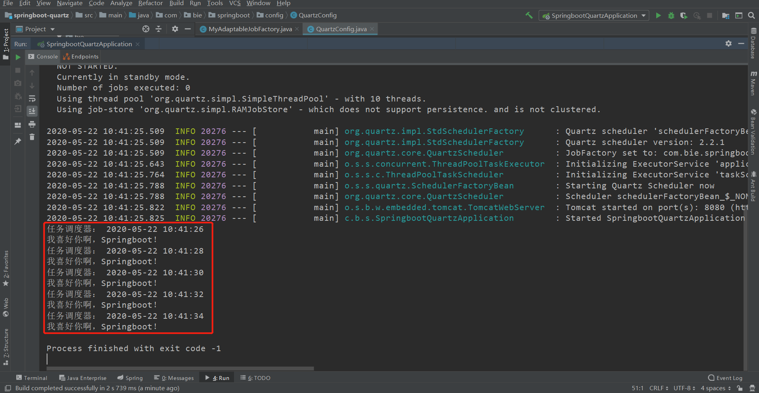Collapse all in Project panel
This screenshot has width=759, height=393.
[159, 29]
